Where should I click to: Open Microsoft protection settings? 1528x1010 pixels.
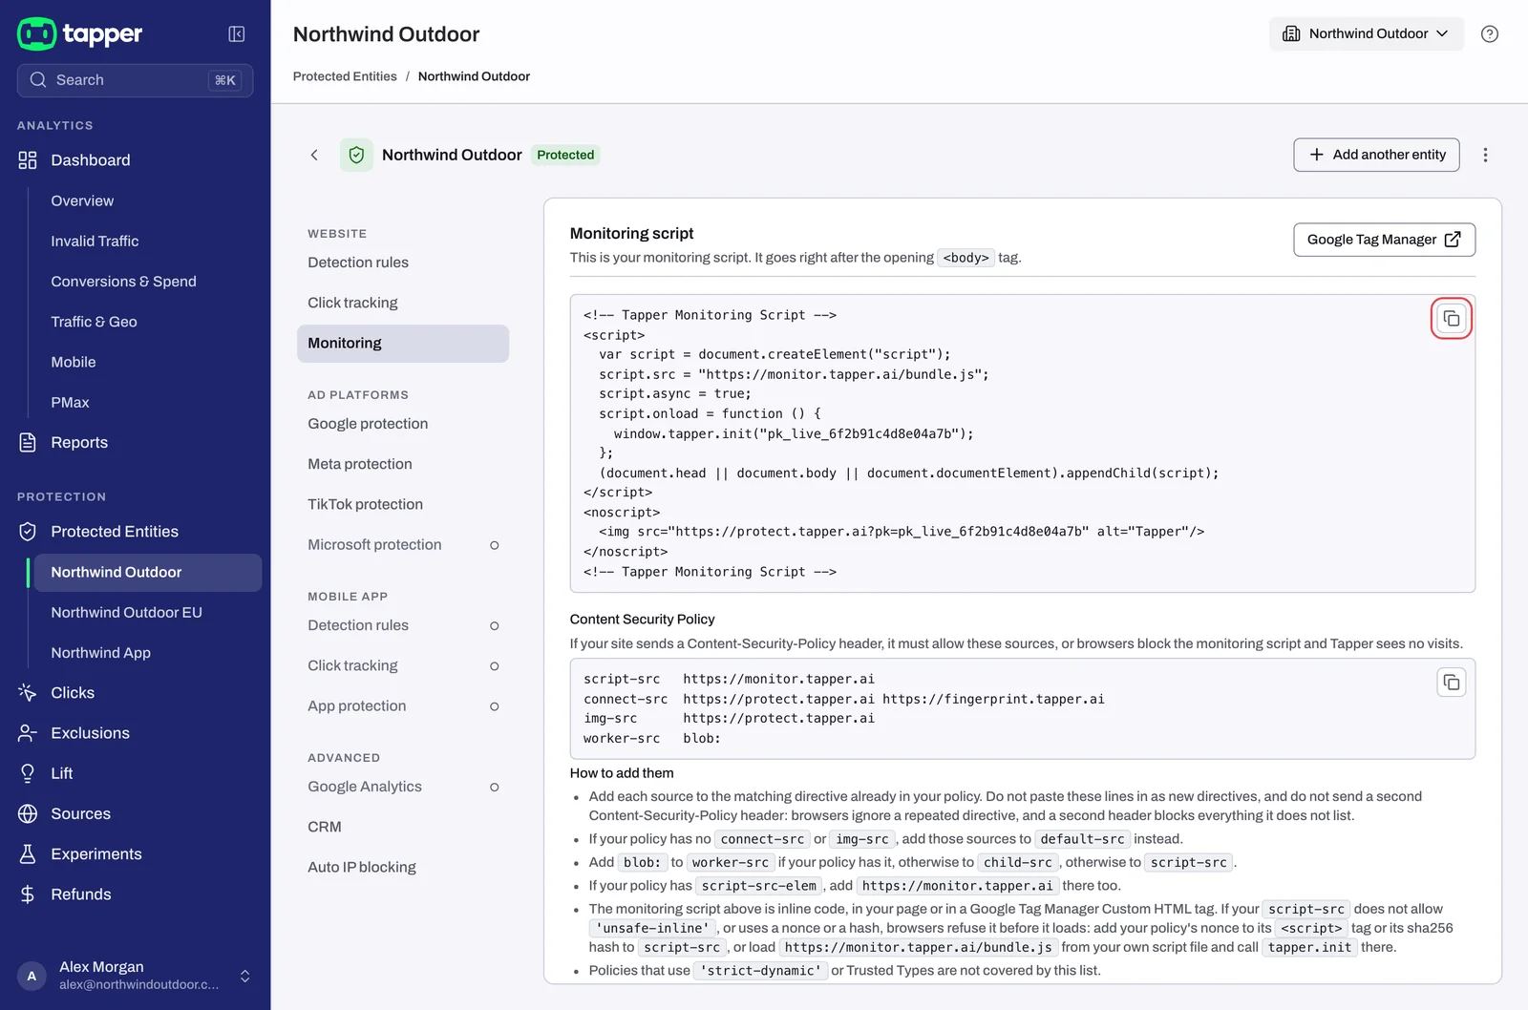403,545
